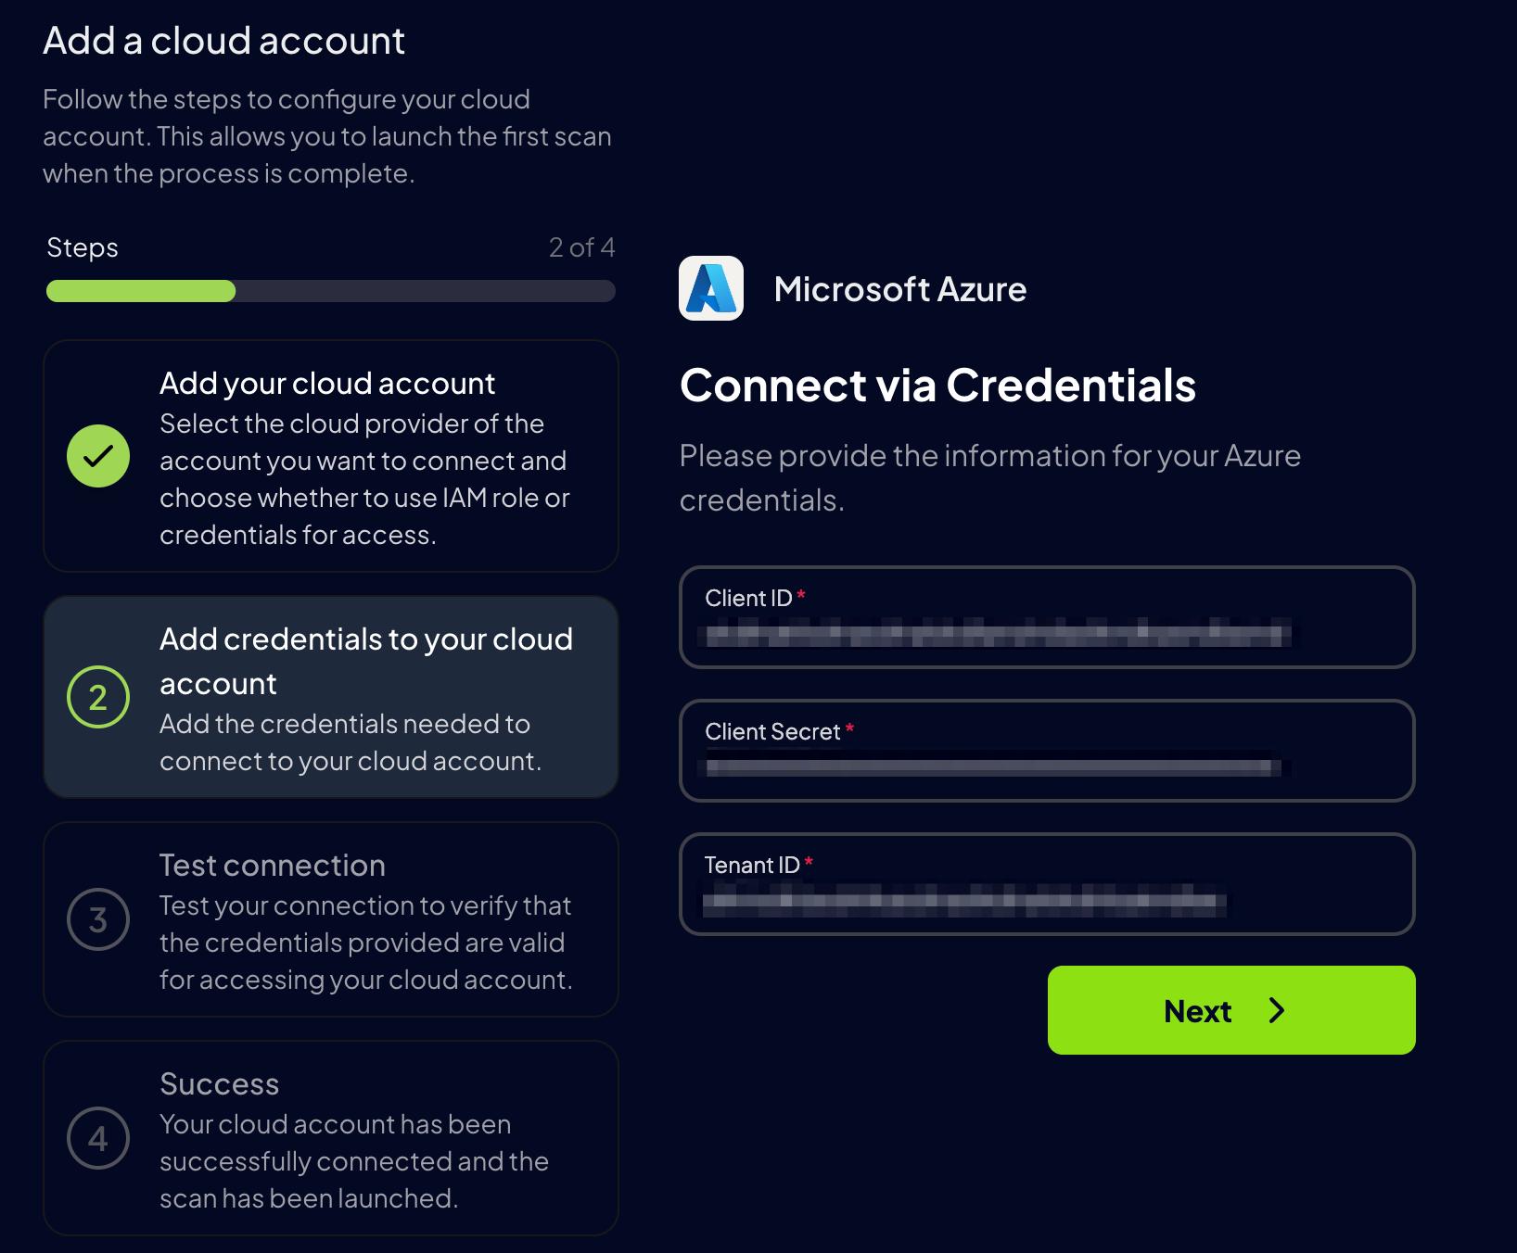Click the 2 of 4 progress label
The image size is (1517, 1253).
580,247
